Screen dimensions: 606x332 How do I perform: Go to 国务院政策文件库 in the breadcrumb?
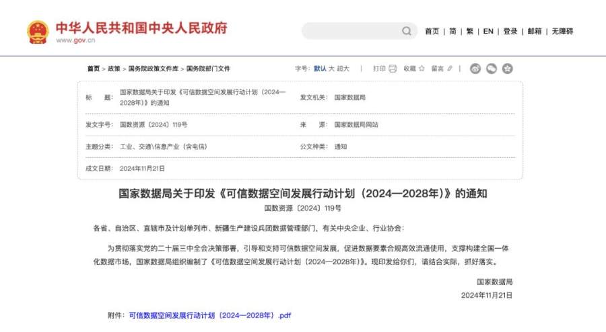[x=154, y=69]
